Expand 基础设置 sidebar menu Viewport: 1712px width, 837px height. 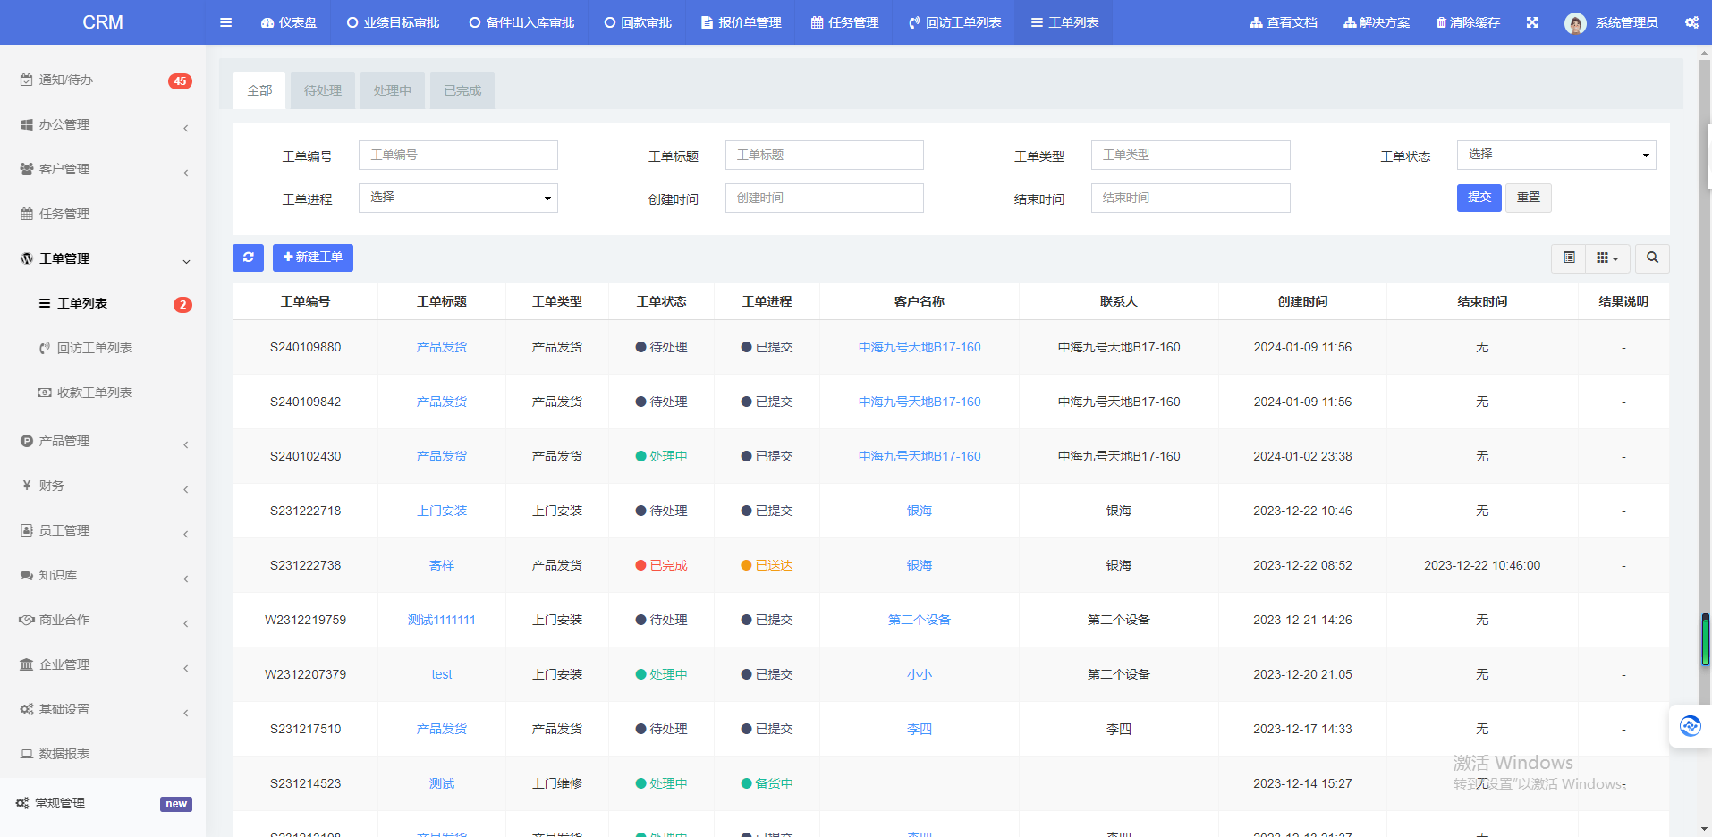point(103,709)
